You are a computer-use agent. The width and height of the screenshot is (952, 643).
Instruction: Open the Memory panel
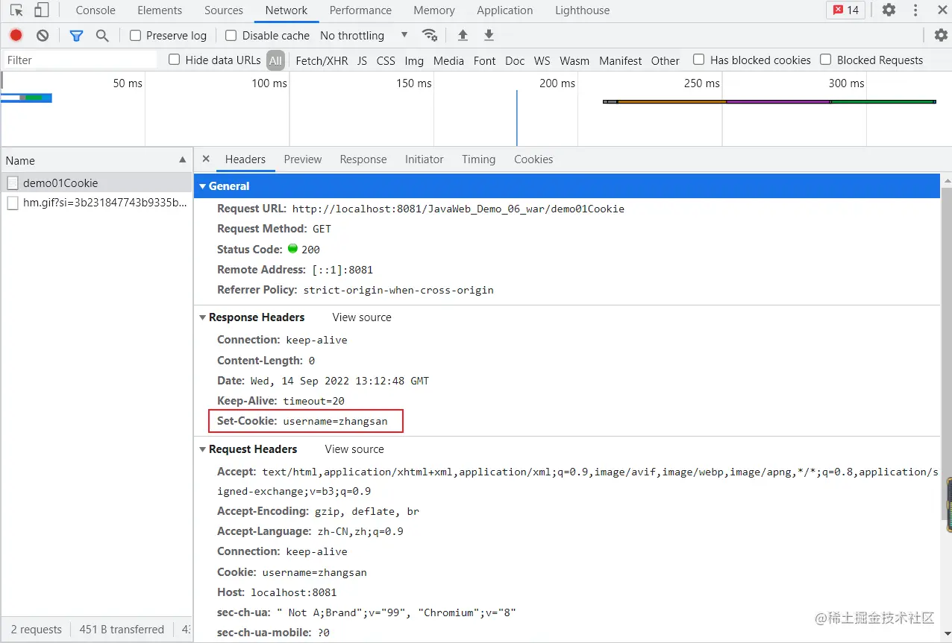(x=434, y=10)
